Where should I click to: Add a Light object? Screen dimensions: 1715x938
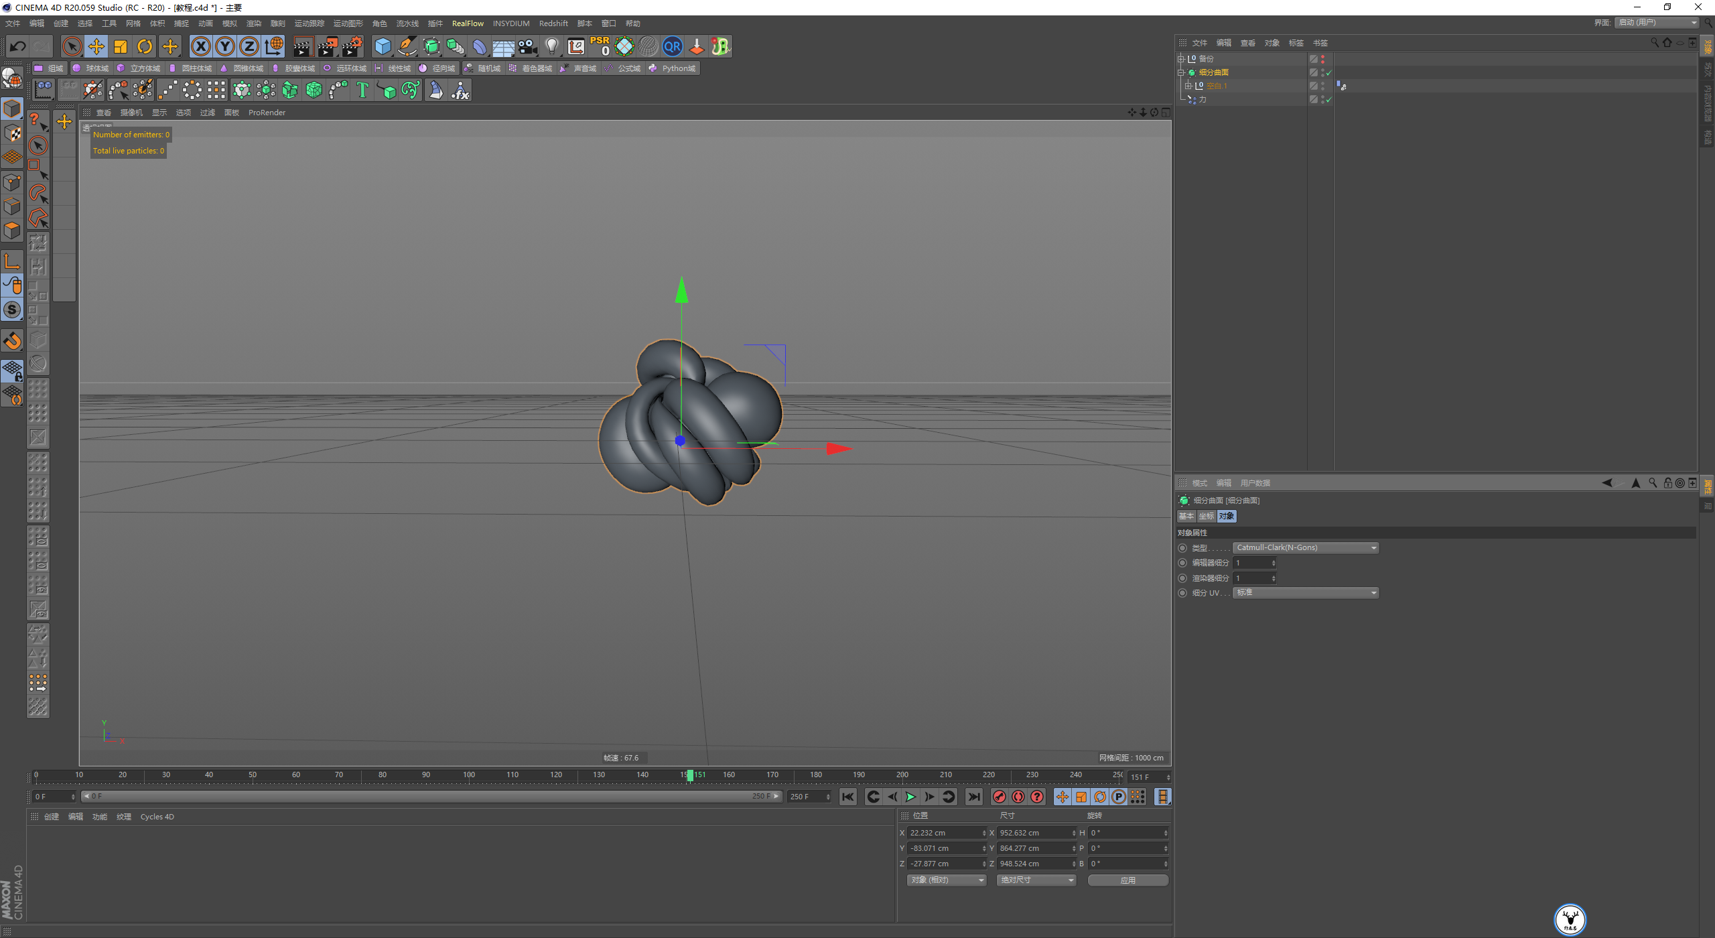551,46
